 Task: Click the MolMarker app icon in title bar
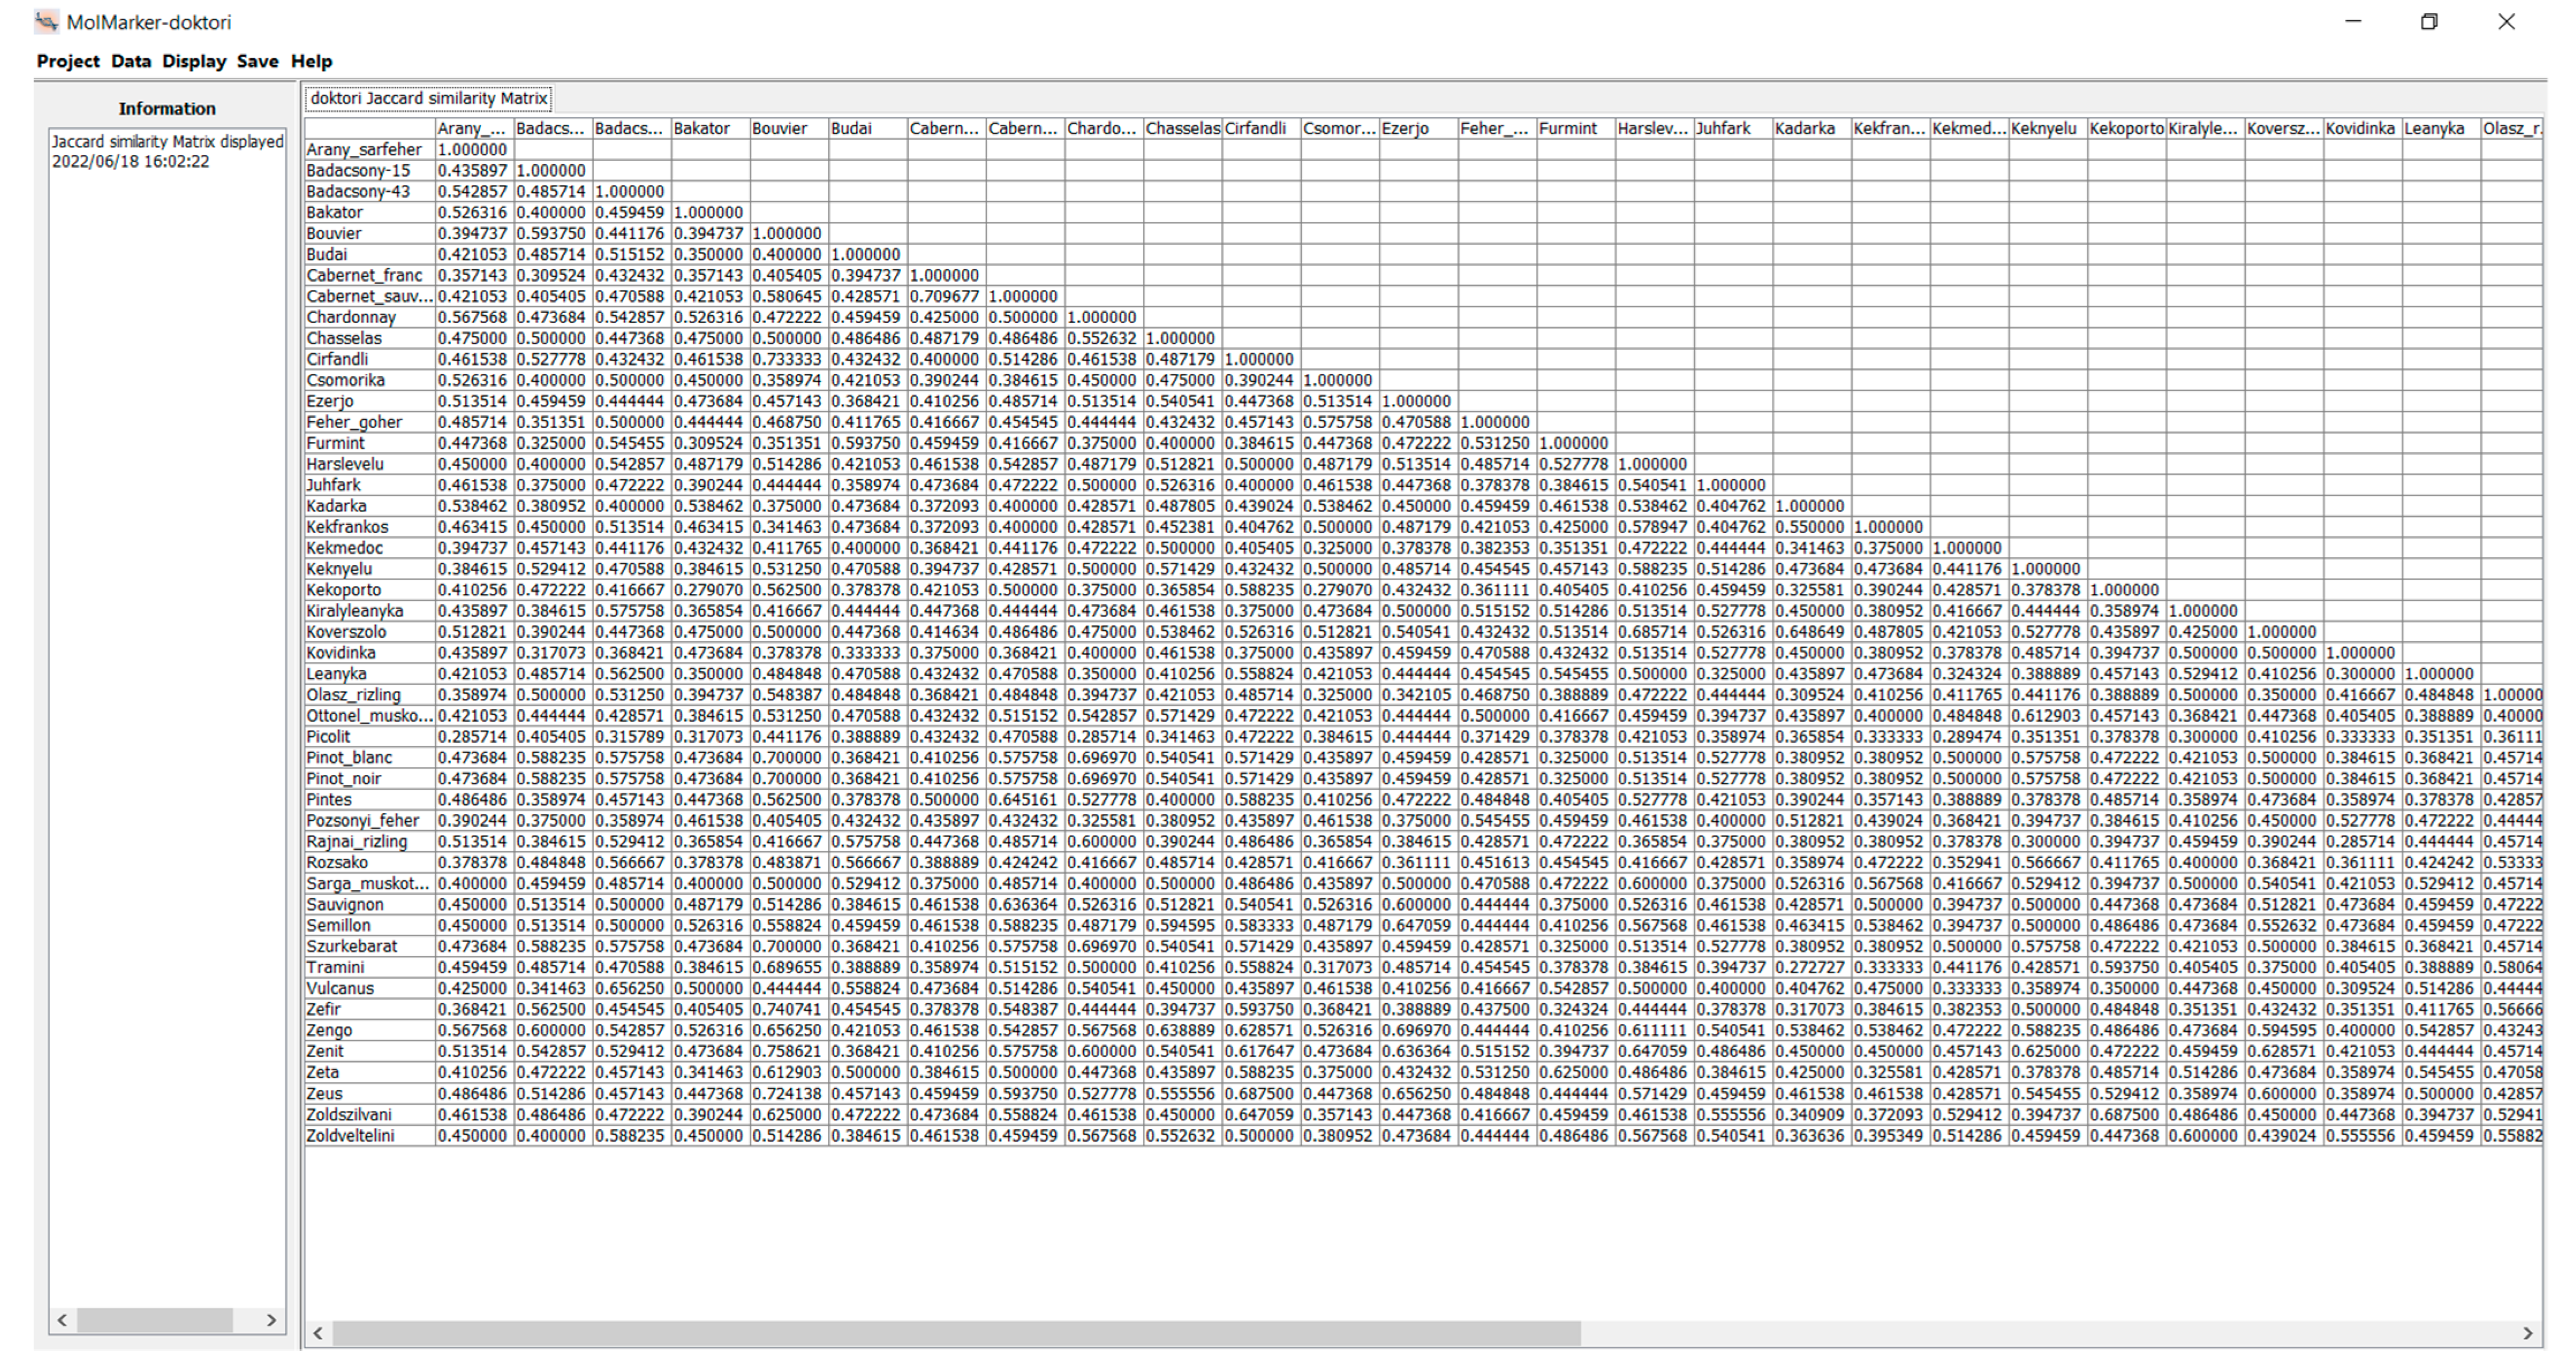46,21
